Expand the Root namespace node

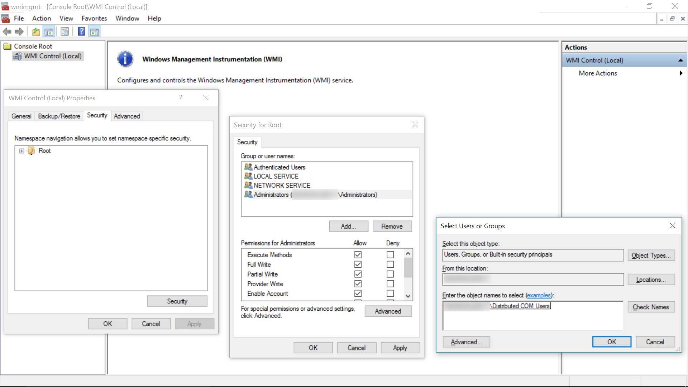point(22,150)
